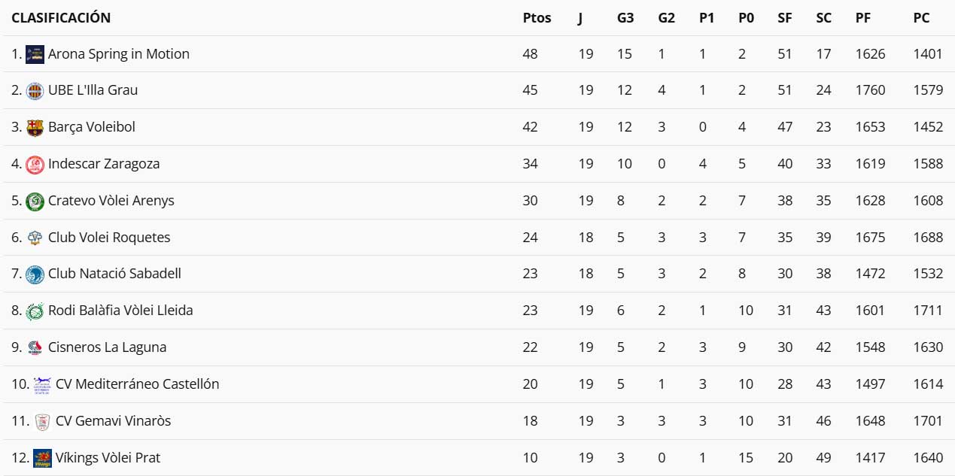Click the Club Natació Sabadell logo
The height and width of the screenshot is (476, 955).
(35, 274)
